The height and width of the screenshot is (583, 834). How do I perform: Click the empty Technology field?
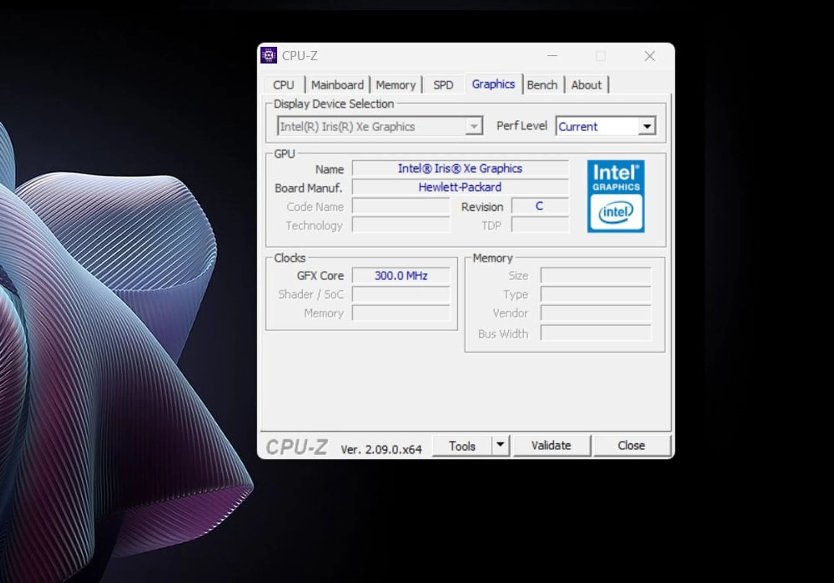tap(401, 225)
